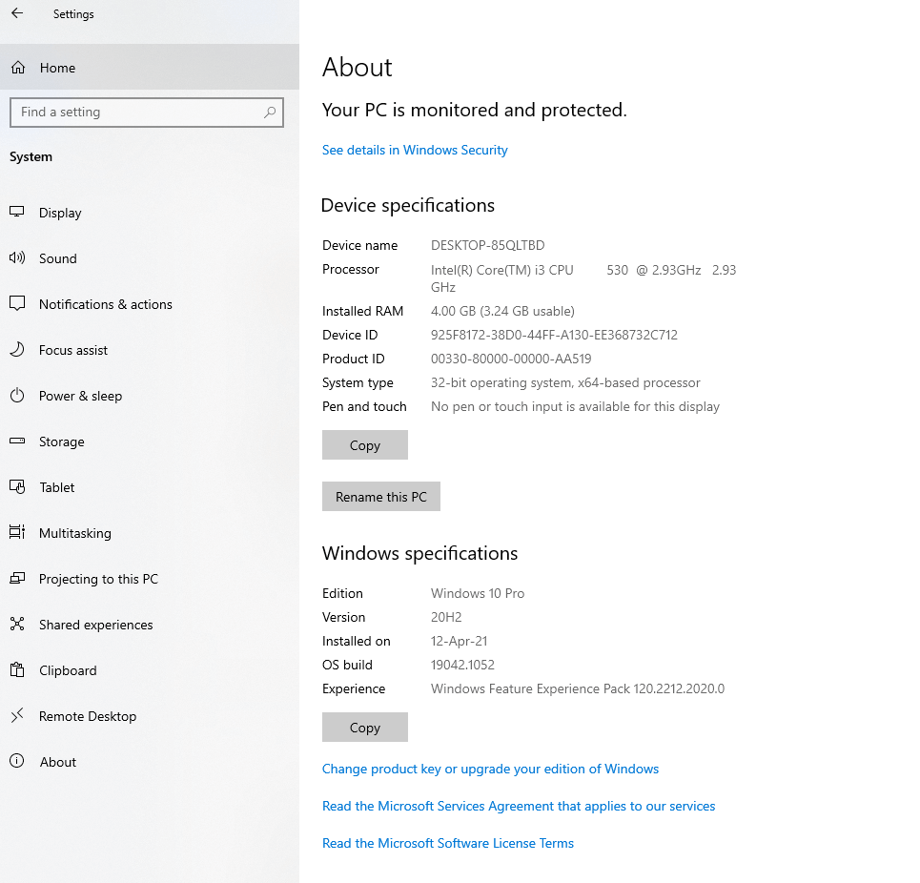Viewport: 920px width, 883px height.
Task: Click the Tablet settings icon
Action: (x=17, y=486)
